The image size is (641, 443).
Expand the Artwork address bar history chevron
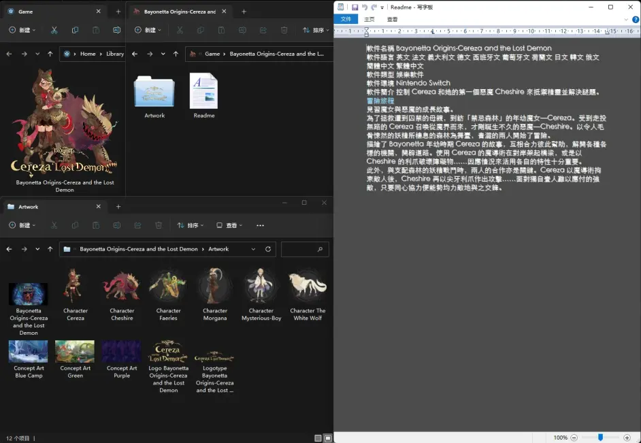[x=253, y=249]
